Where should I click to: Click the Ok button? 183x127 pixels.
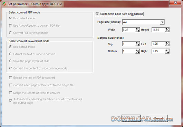coord(131,118)
